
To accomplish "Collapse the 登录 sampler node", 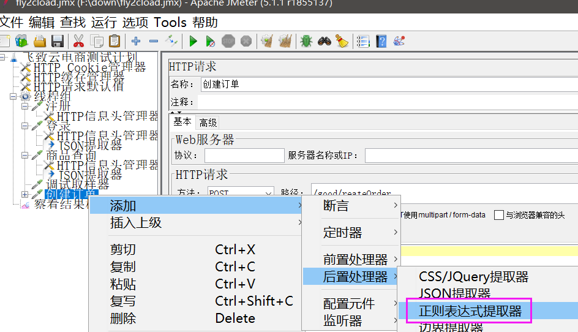I will pyautogui.click(x=24, y=126).
